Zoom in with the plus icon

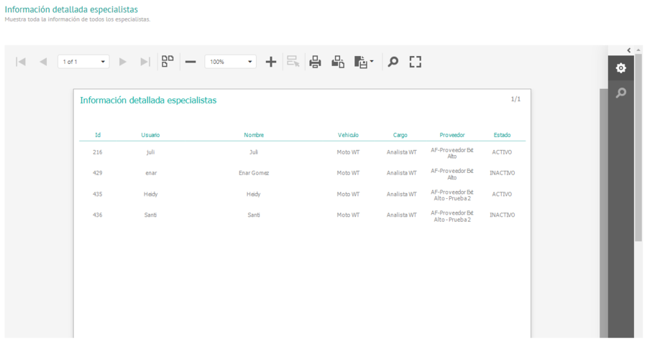[271, 62]
